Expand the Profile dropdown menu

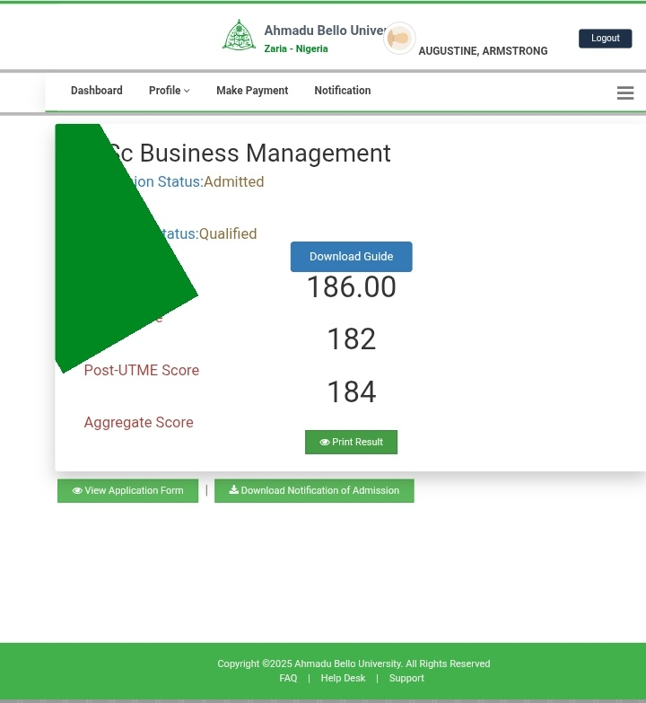coord(169,91)
